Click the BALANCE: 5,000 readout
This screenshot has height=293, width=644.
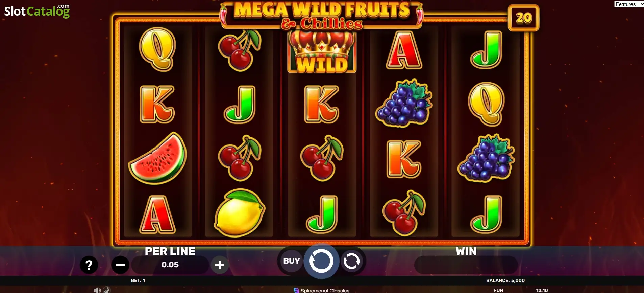tap(505, 280)
